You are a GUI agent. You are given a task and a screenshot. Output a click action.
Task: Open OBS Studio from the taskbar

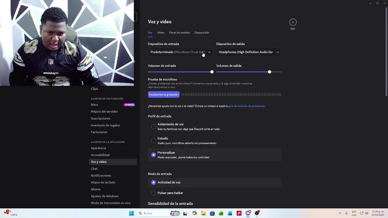257,213
